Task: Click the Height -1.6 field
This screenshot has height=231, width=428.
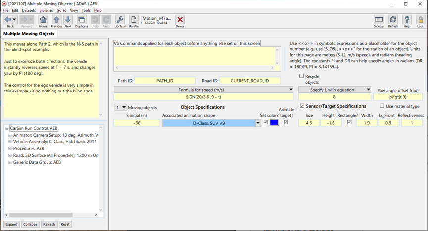Action: [x=331, y=123]
